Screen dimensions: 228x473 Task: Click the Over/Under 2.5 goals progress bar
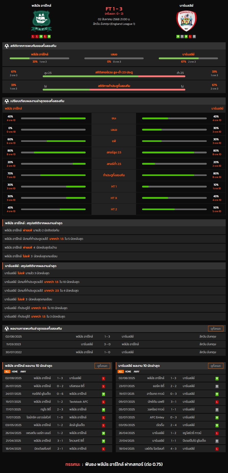tap(114, 76)
